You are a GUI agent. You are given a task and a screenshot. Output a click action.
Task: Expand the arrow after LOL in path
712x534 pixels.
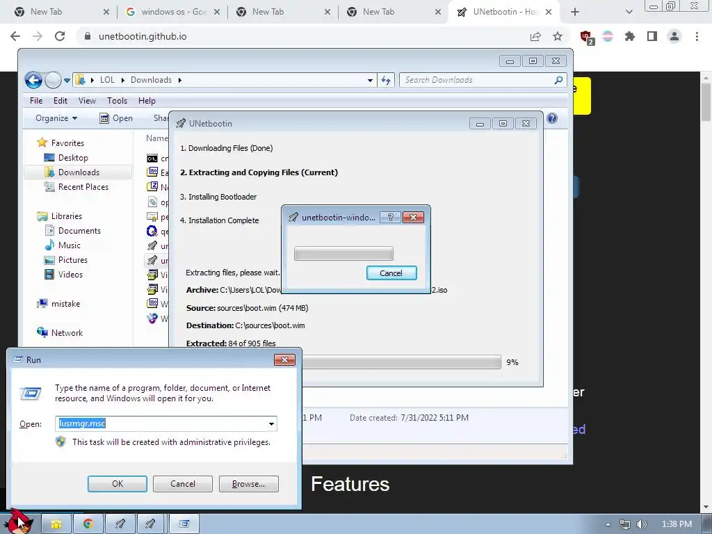[122, 81]
